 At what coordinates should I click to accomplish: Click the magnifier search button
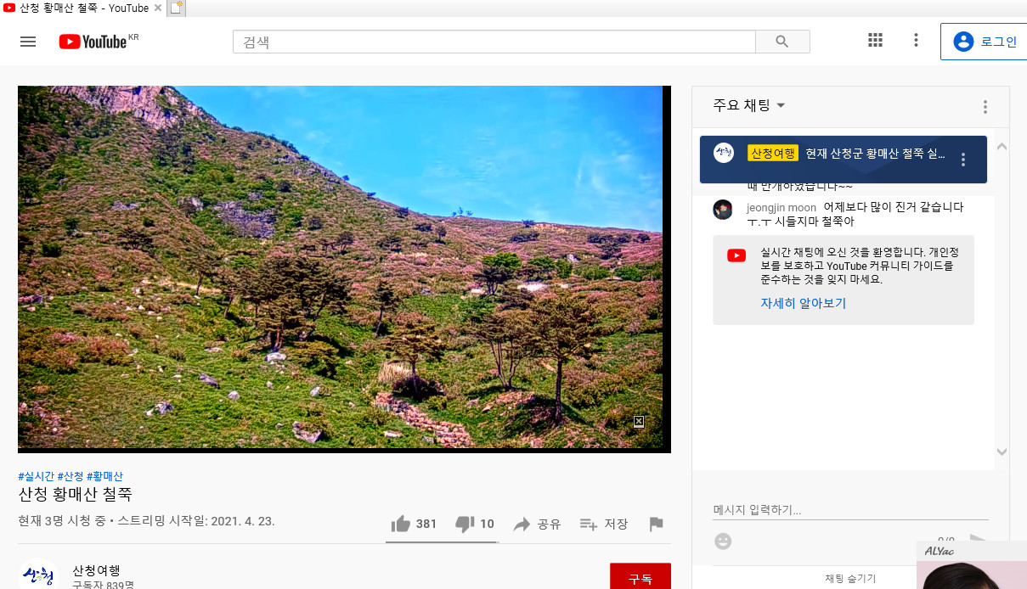click(782, 42)
